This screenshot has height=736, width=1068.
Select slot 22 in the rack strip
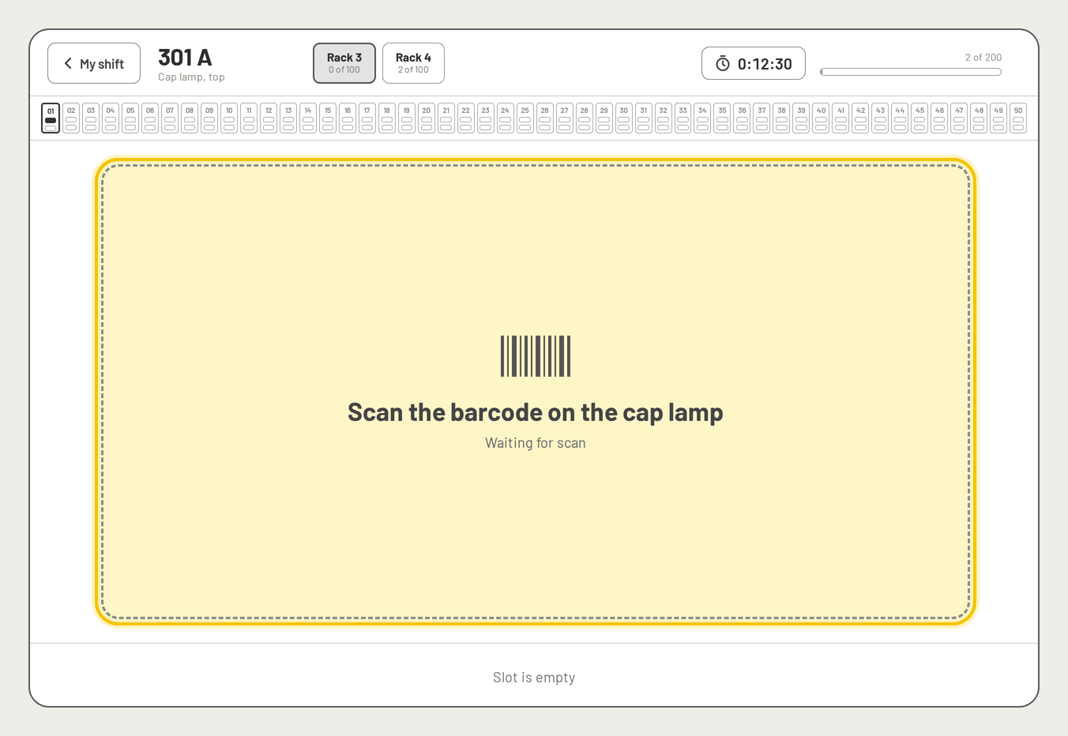click(x=466, y=118)
